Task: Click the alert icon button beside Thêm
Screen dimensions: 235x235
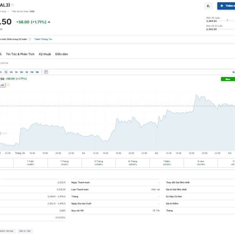Action: (x=208, y=6)
